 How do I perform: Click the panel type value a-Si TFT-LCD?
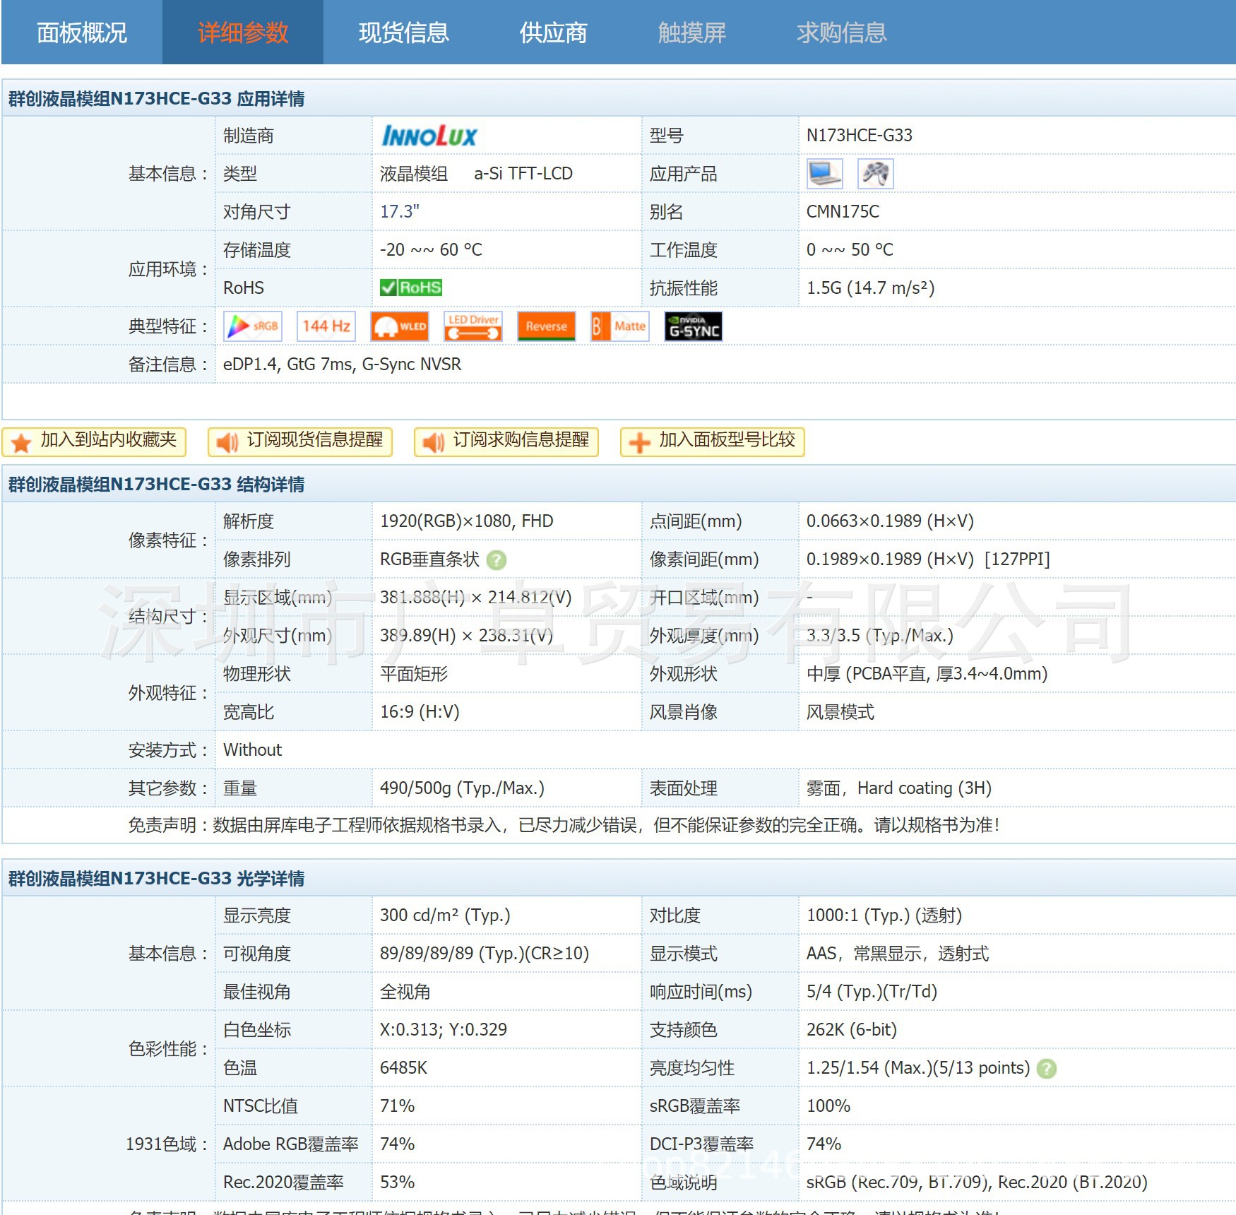[x=523, y=174]
